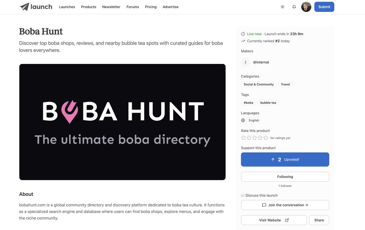Click the fifth rating star
This screenshot has width=365, height=230.
[266, 138]
